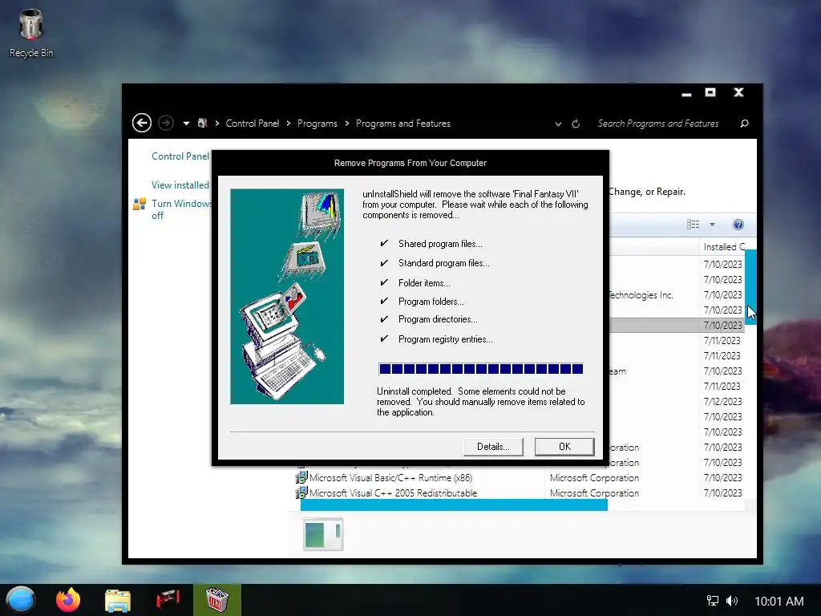This screenshot has width=821, height=616.
Task: Click the Visual Basic/C++ Runtime installer icon
Action: tap(301, 478)
